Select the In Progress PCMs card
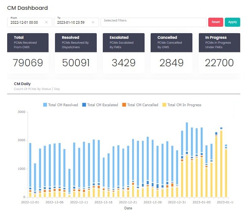The height and width of the screenshot is (215, 247). (x=220, y=53)
